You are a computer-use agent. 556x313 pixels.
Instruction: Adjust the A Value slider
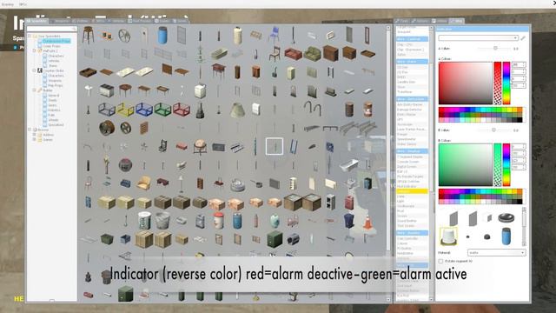pyautogui.click(x=493, y=48)
